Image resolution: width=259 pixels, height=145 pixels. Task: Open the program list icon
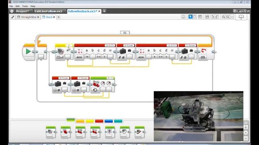tap(183, 17)
